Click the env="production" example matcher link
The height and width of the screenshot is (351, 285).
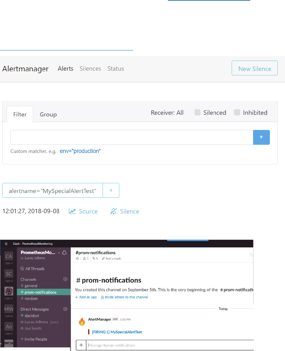click(x=80, y=151)
